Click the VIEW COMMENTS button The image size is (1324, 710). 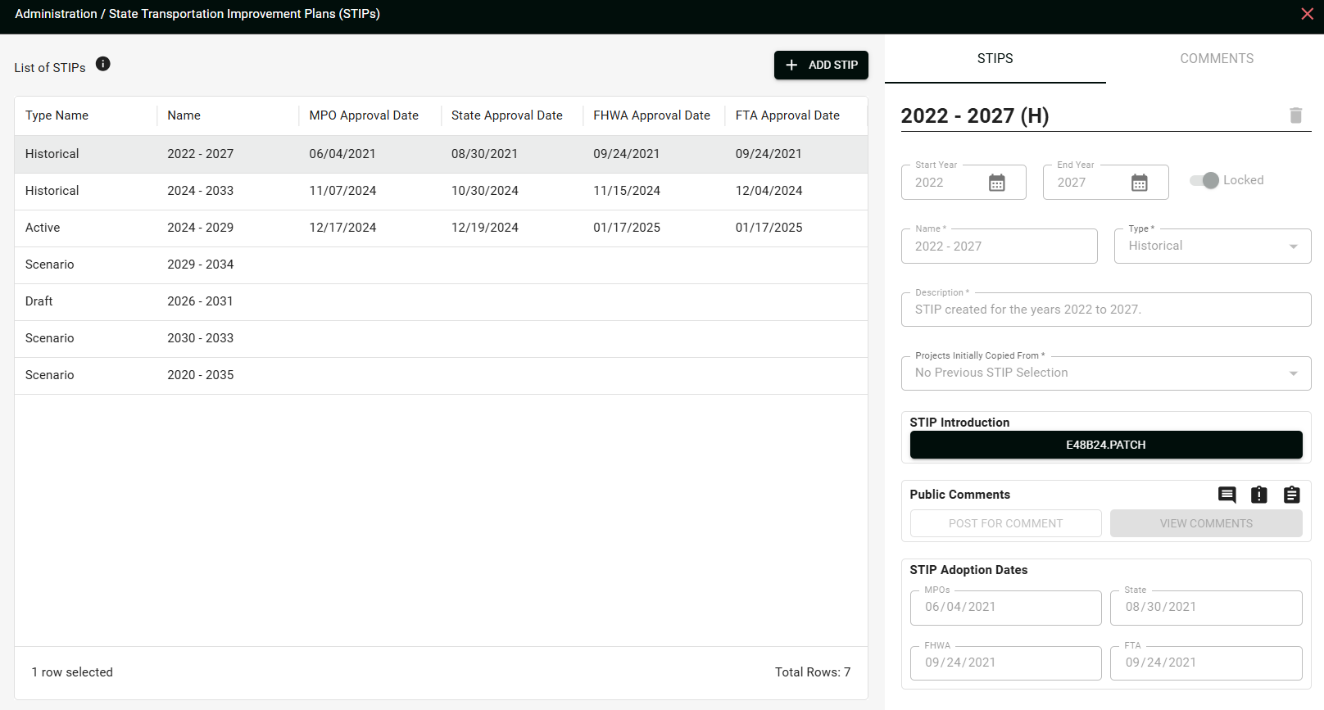[1206, 523]
